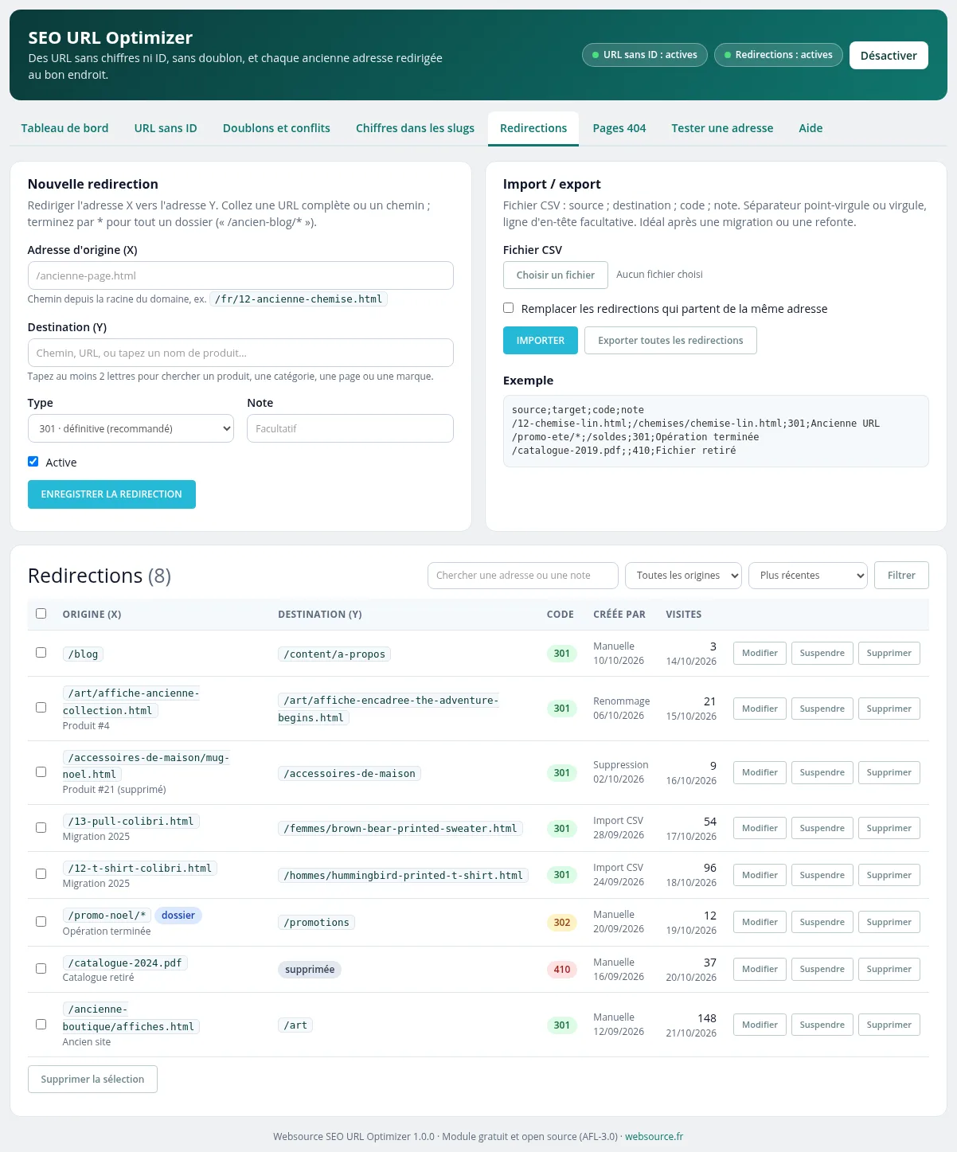The width and height of the screenshot is (957, 1152).
Task: Focus the Note Facultatif field
Action: click(350, 428)
